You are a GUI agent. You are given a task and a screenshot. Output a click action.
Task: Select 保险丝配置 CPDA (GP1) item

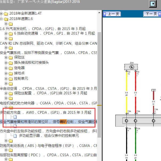(x=51, y=93)
